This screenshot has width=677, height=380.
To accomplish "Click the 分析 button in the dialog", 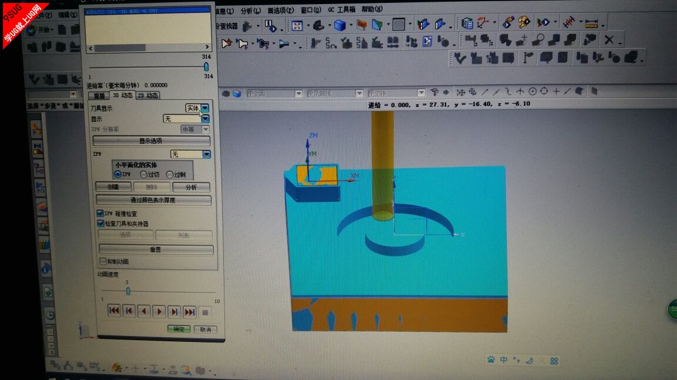I will (x=191, y=187).
